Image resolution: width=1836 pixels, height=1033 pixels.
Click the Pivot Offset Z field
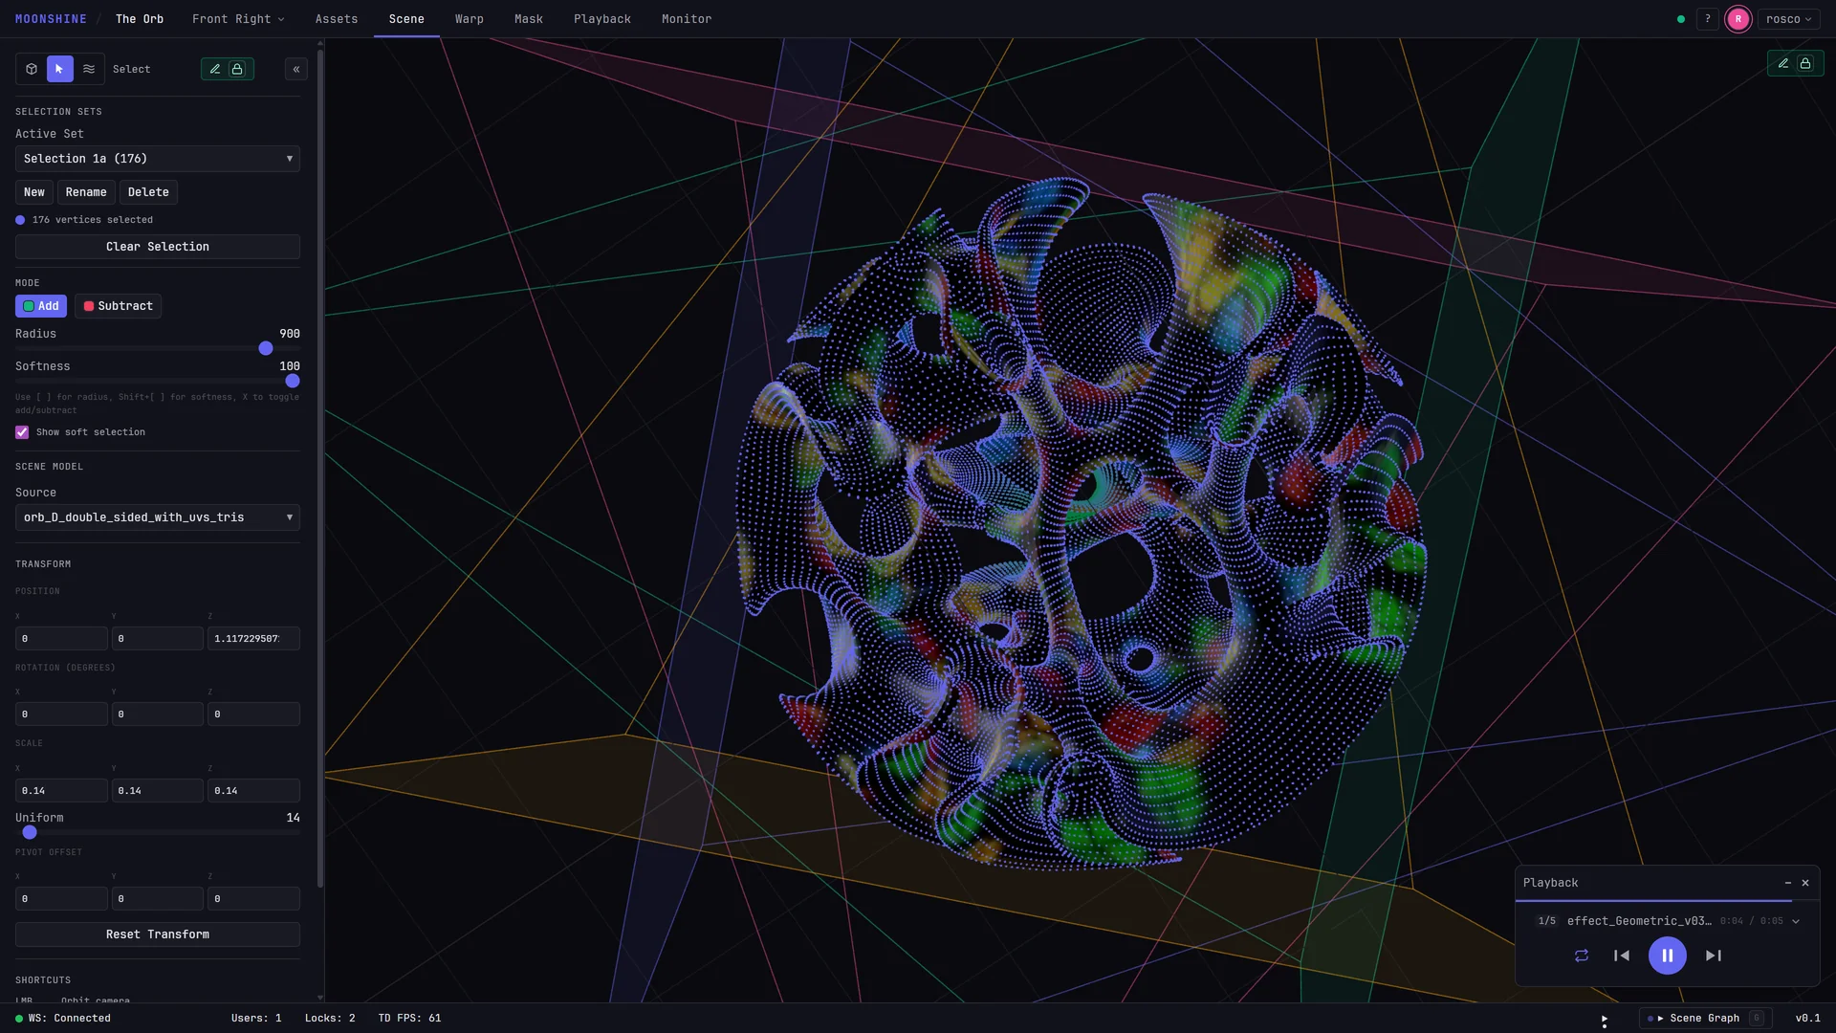[x=253, y=898]
